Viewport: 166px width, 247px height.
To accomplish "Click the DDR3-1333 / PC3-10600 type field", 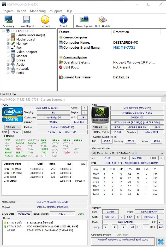I will point(131,163).
